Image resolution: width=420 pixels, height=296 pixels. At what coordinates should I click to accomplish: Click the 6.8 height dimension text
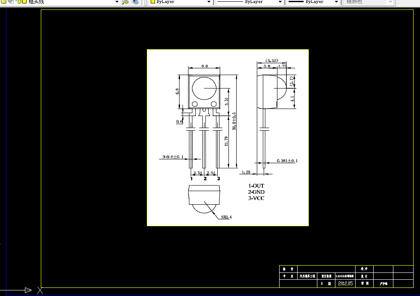pos(177,91)
